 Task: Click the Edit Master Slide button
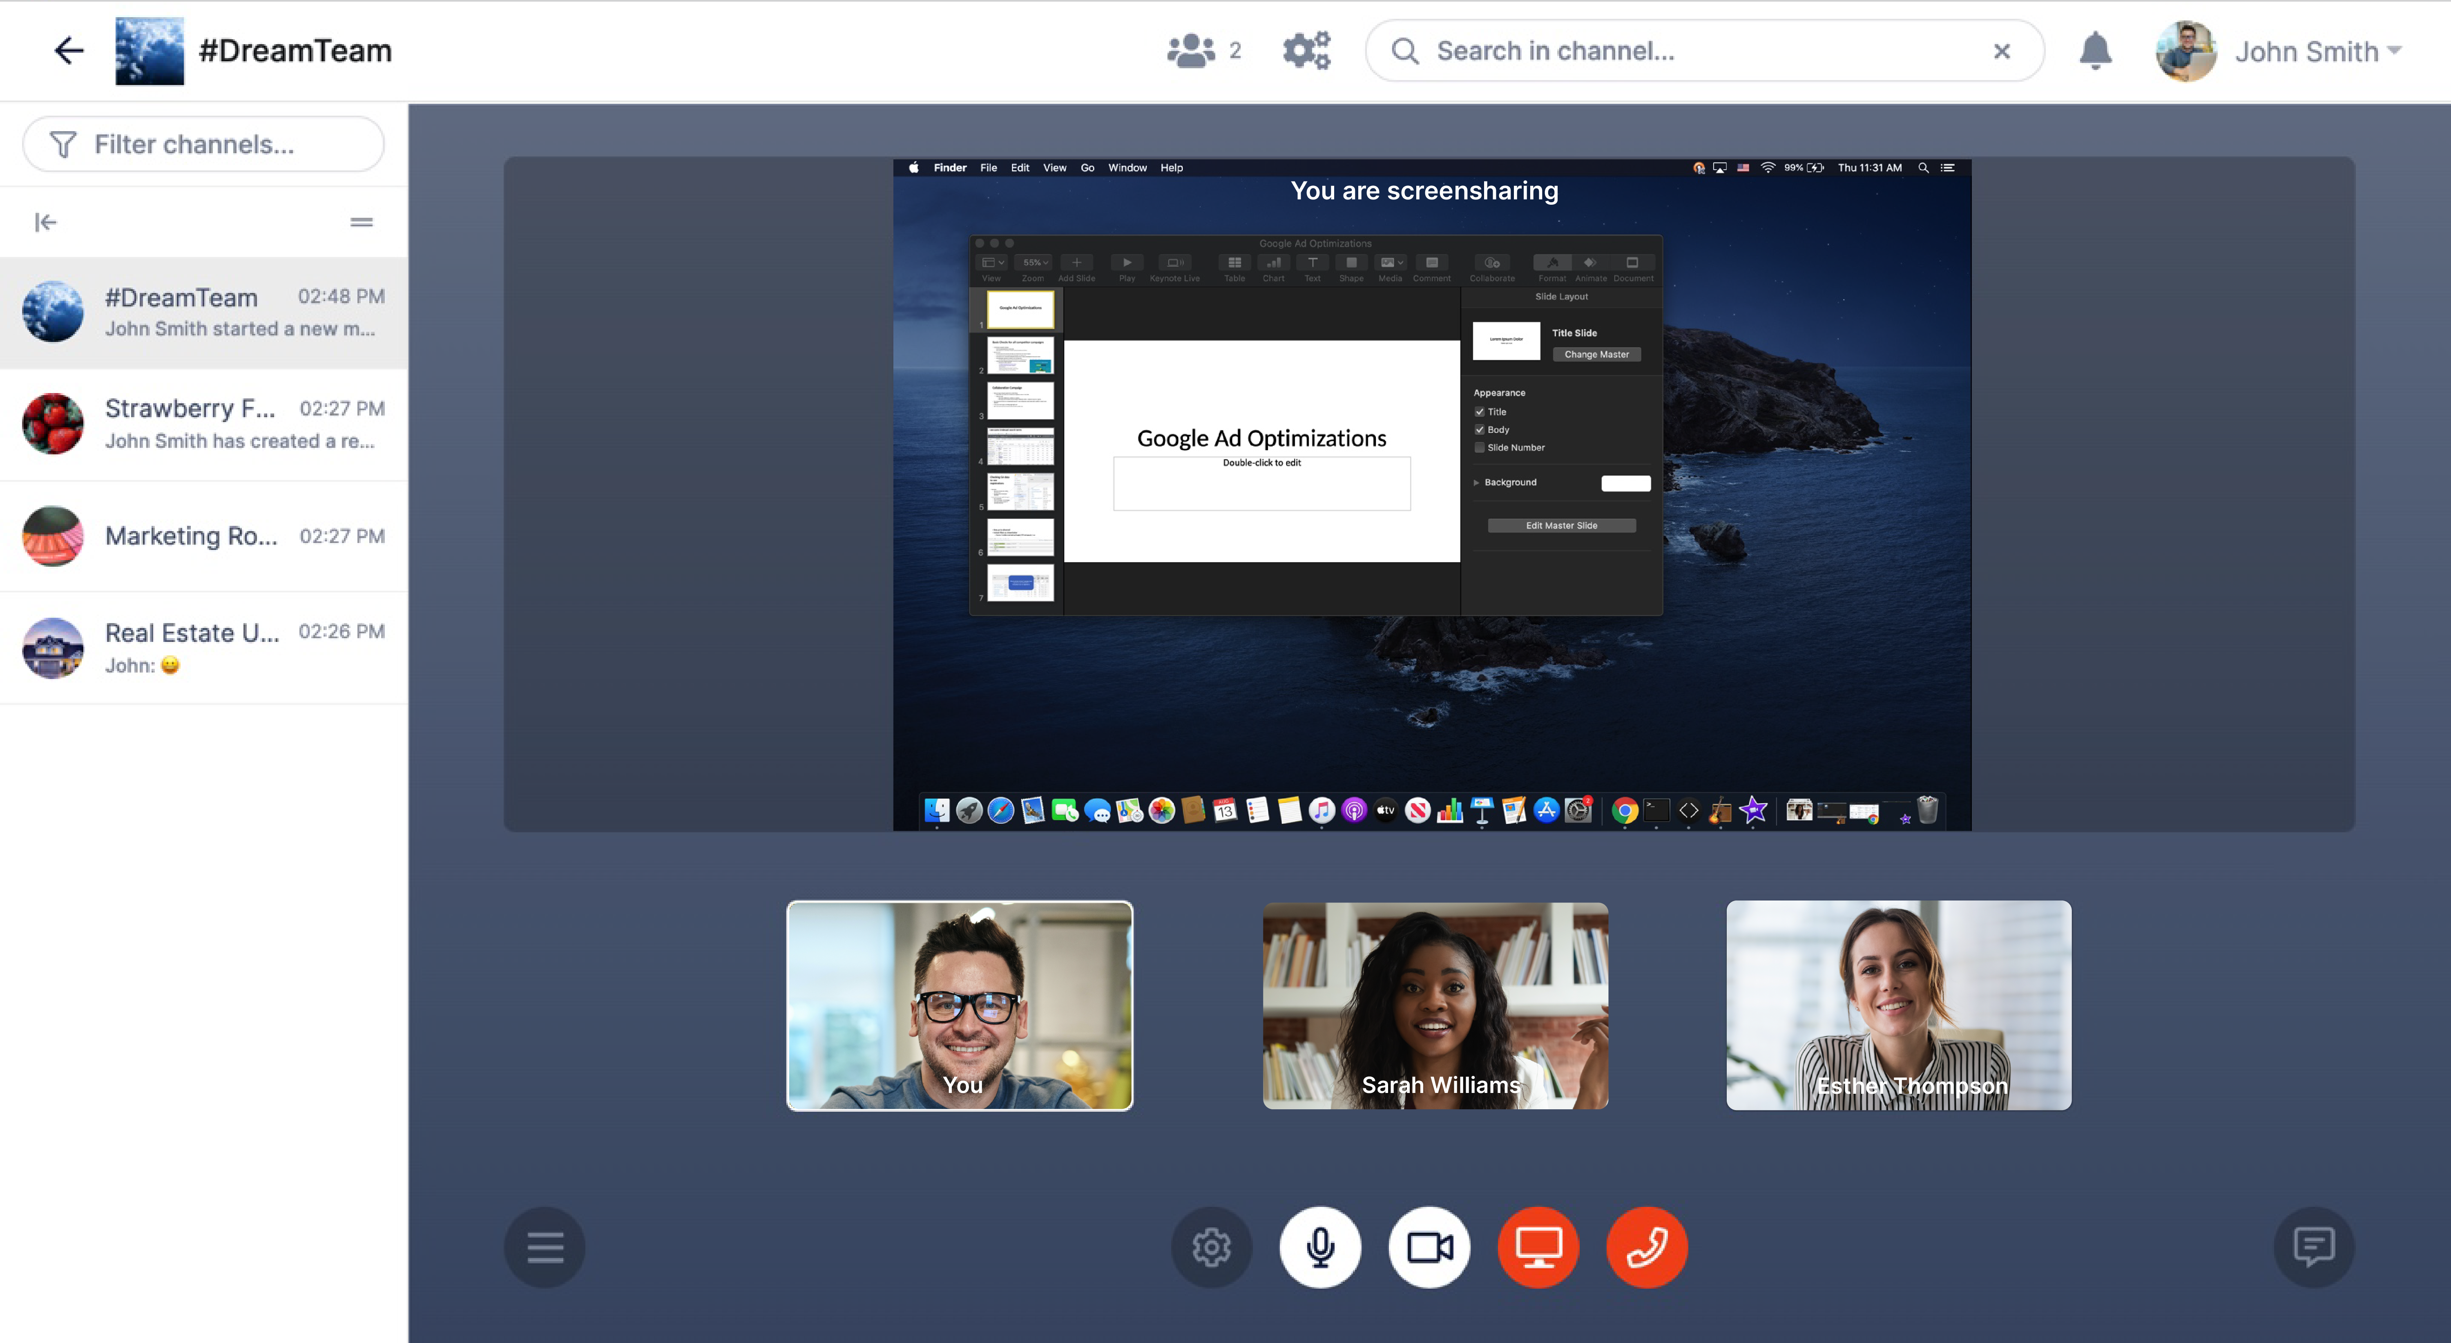(1561, 525)
